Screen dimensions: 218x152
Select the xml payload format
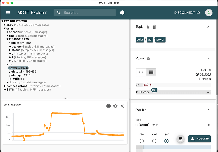coord(154,141)
